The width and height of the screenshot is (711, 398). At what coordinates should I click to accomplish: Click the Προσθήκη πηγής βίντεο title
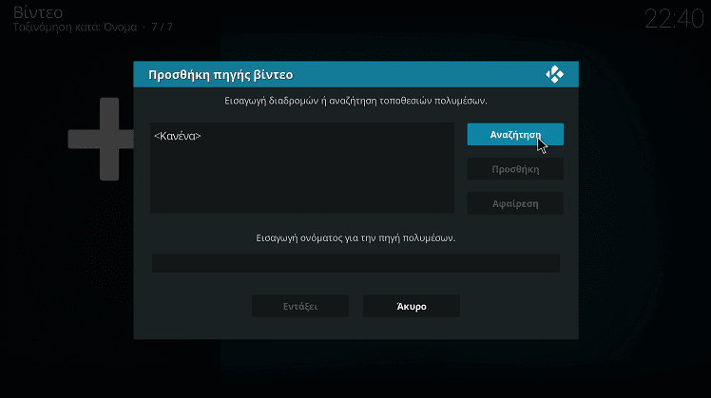coord(221,75)
